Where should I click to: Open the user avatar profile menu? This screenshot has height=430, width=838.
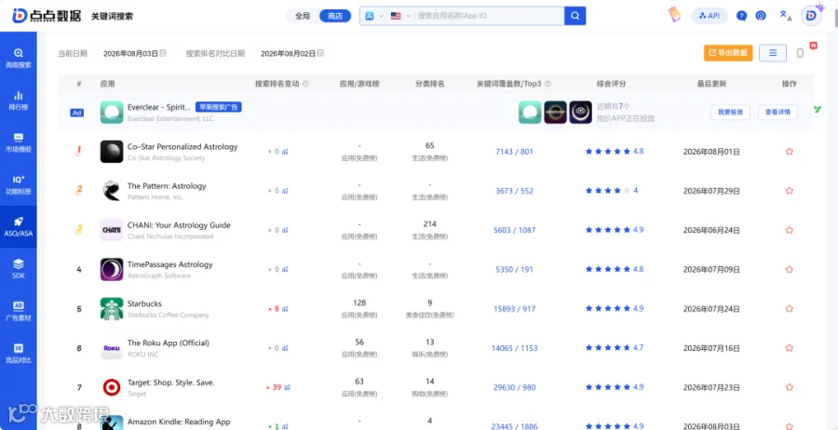tap(811, 16)
